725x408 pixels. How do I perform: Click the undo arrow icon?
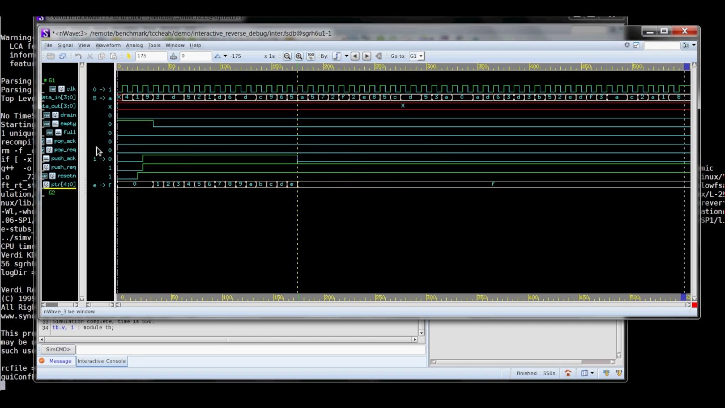78,56
